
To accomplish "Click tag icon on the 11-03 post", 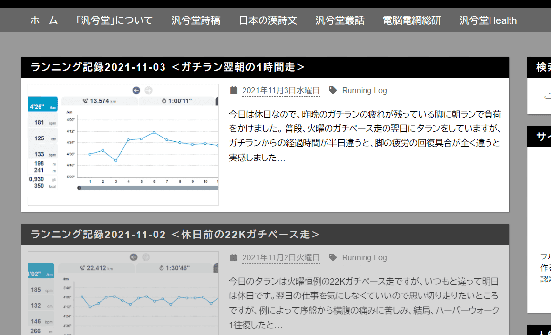I will click(x=333, y=90).
